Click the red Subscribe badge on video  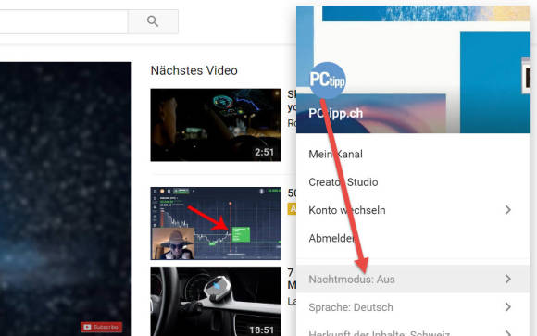coord(102,327)
